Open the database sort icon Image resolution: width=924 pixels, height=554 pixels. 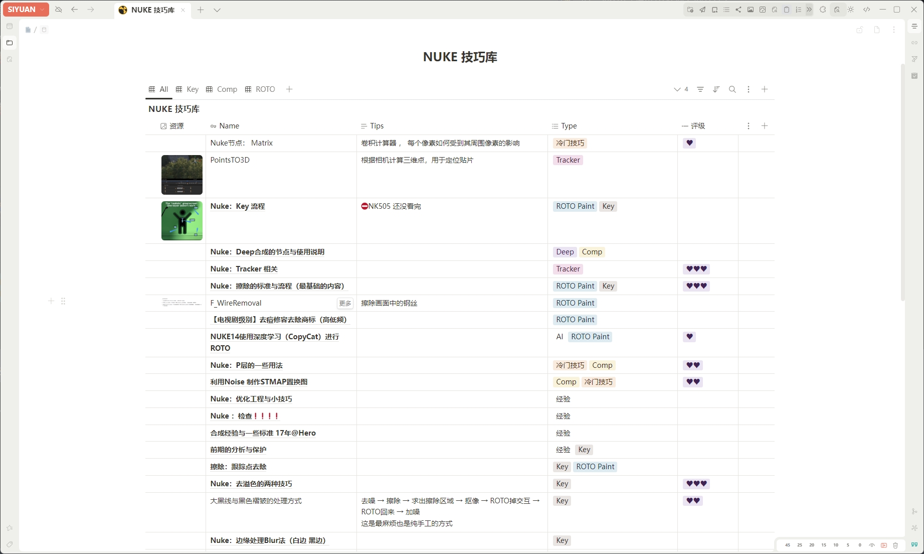coord(716,89)
